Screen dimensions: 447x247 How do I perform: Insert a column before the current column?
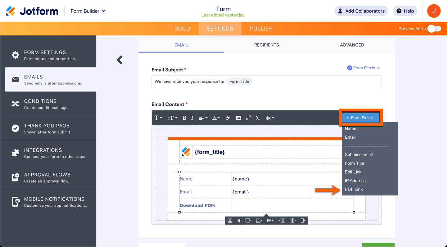point(282,221)
